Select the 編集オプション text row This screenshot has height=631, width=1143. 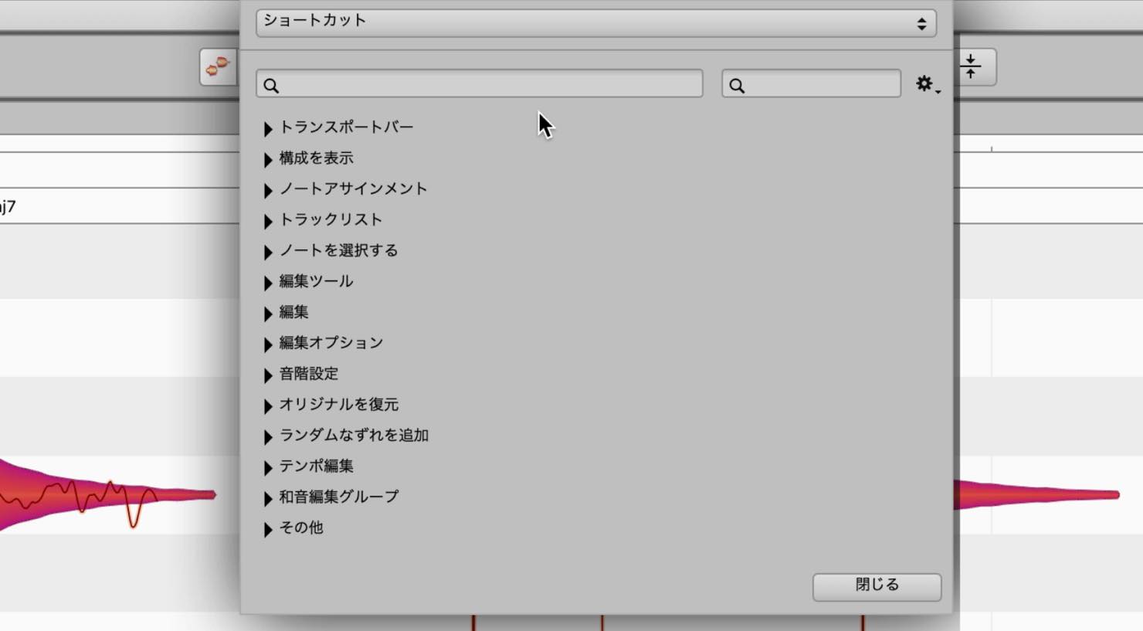pos(331,342)
